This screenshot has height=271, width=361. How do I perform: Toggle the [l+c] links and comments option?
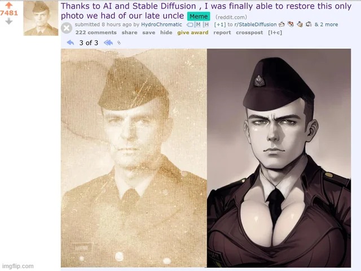(275, 33)
